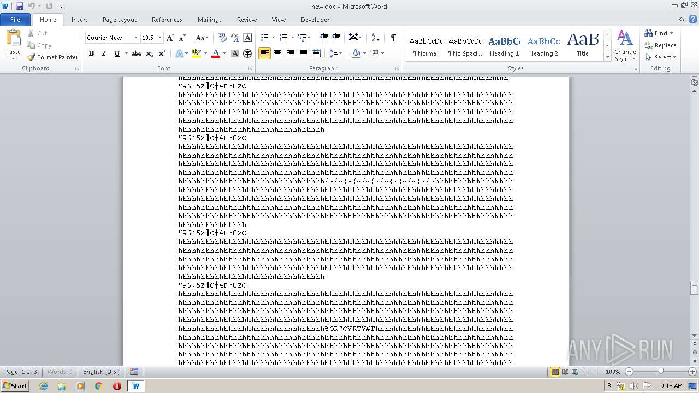Open the Borders dropdown arrow
The width and height of the screenshot is (699, 393).
point(382,53)
